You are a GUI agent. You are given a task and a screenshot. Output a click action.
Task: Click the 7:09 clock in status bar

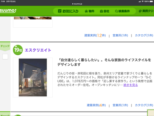click(3, 2)
